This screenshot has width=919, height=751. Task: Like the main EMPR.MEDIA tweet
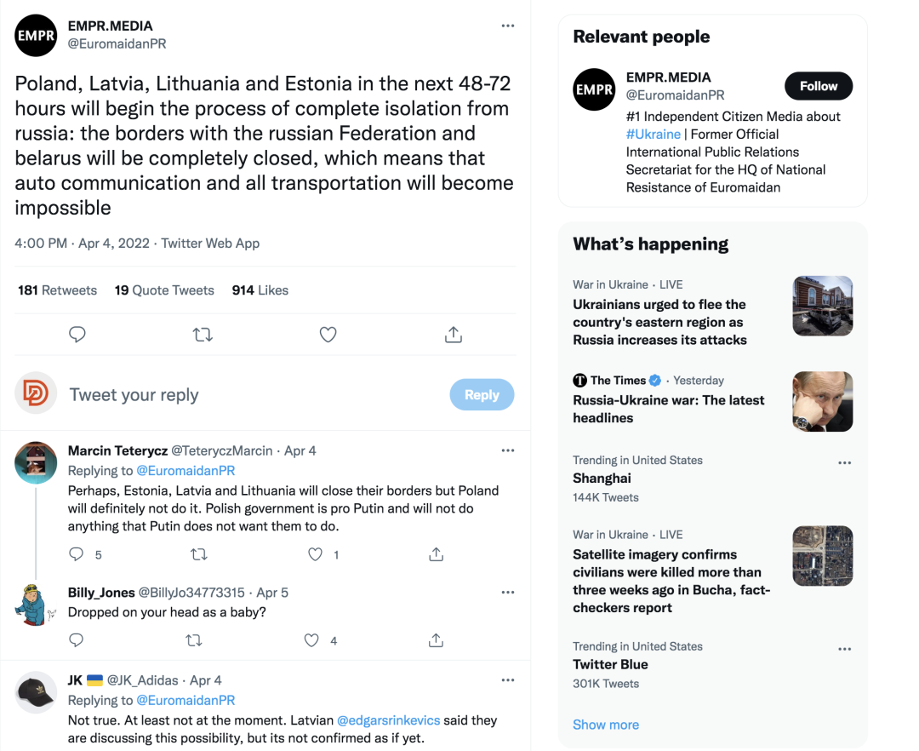coord(328,335)
